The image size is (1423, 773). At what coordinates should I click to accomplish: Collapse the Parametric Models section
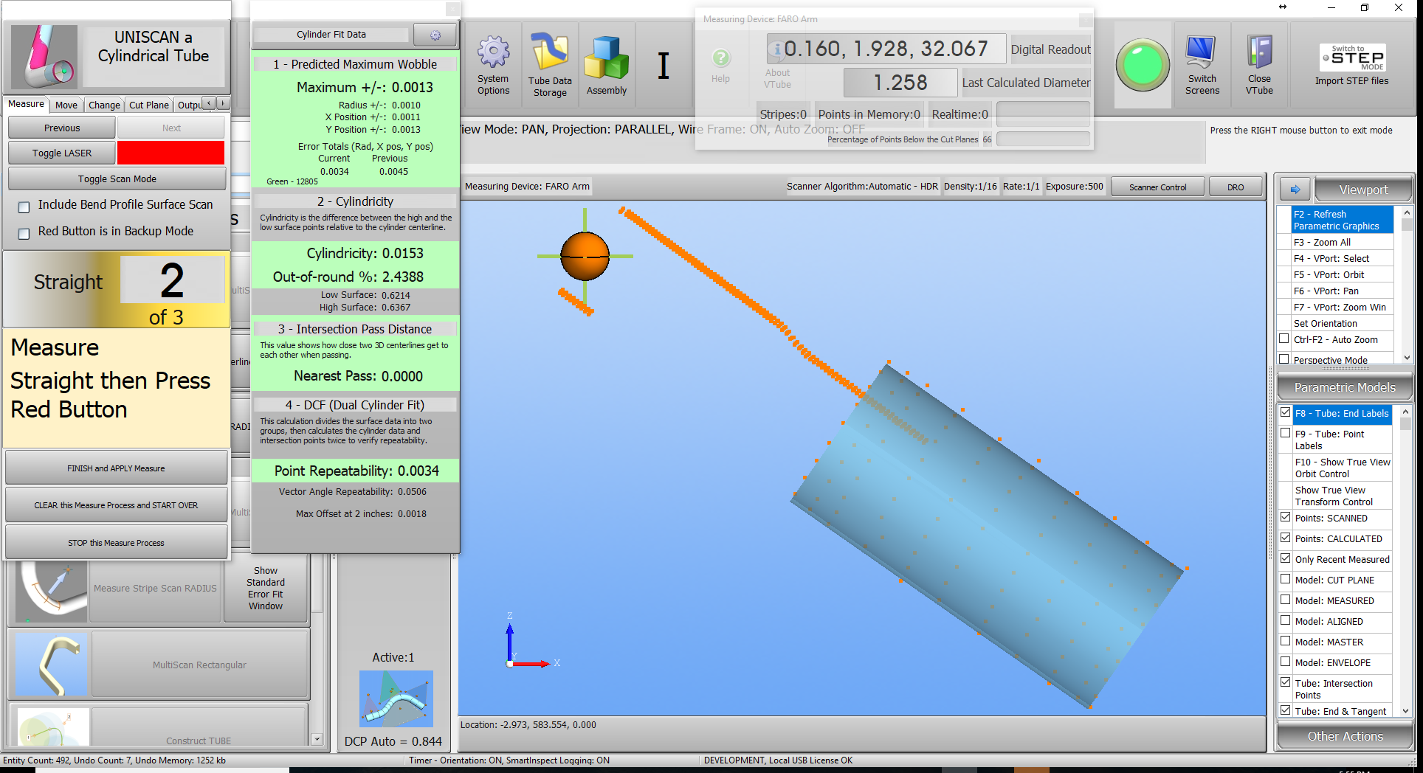pyautogui.click(x=1344, y=387)
